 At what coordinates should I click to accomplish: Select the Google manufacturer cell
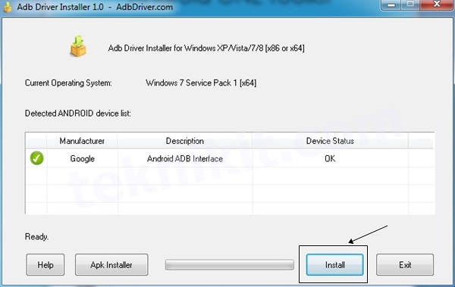click(x=83, y=158)
